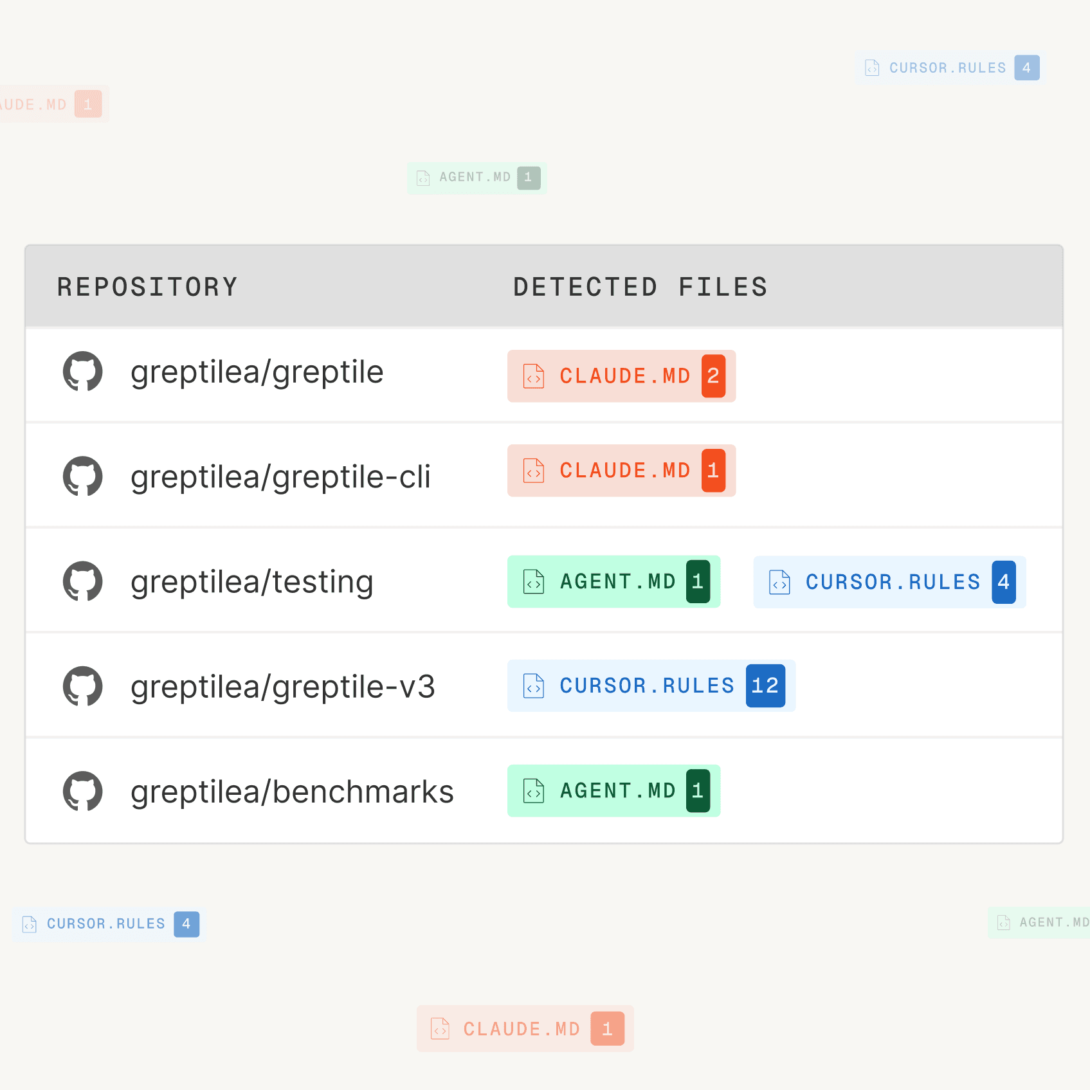Open the greptilea/greptile repository link
This screenshot has height=1090, width=1090.
tap(257, 372)
